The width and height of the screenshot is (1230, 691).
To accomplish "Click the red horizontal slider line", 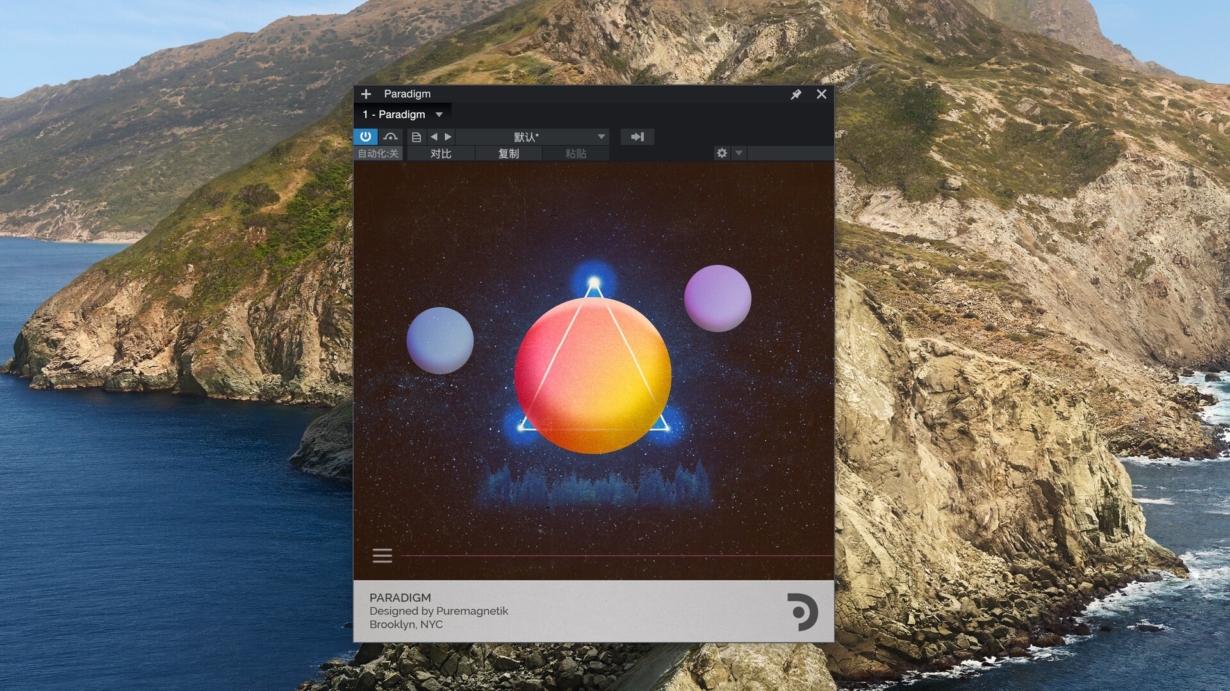I will pyautogui.click(x=617, y=556).
